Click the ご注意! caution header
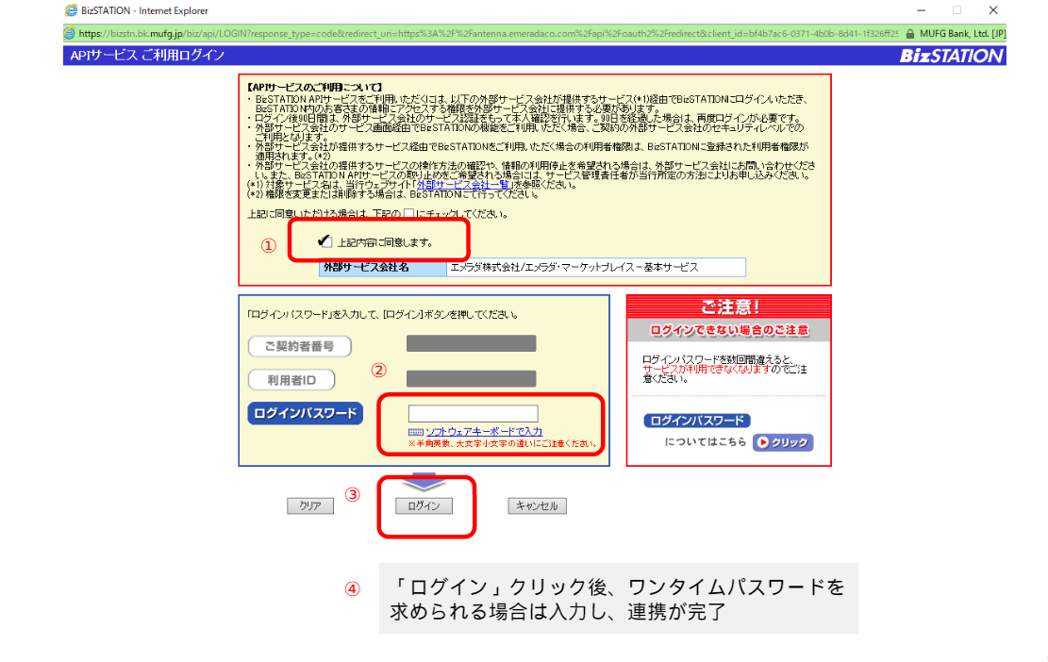 [x=729, y=307]
